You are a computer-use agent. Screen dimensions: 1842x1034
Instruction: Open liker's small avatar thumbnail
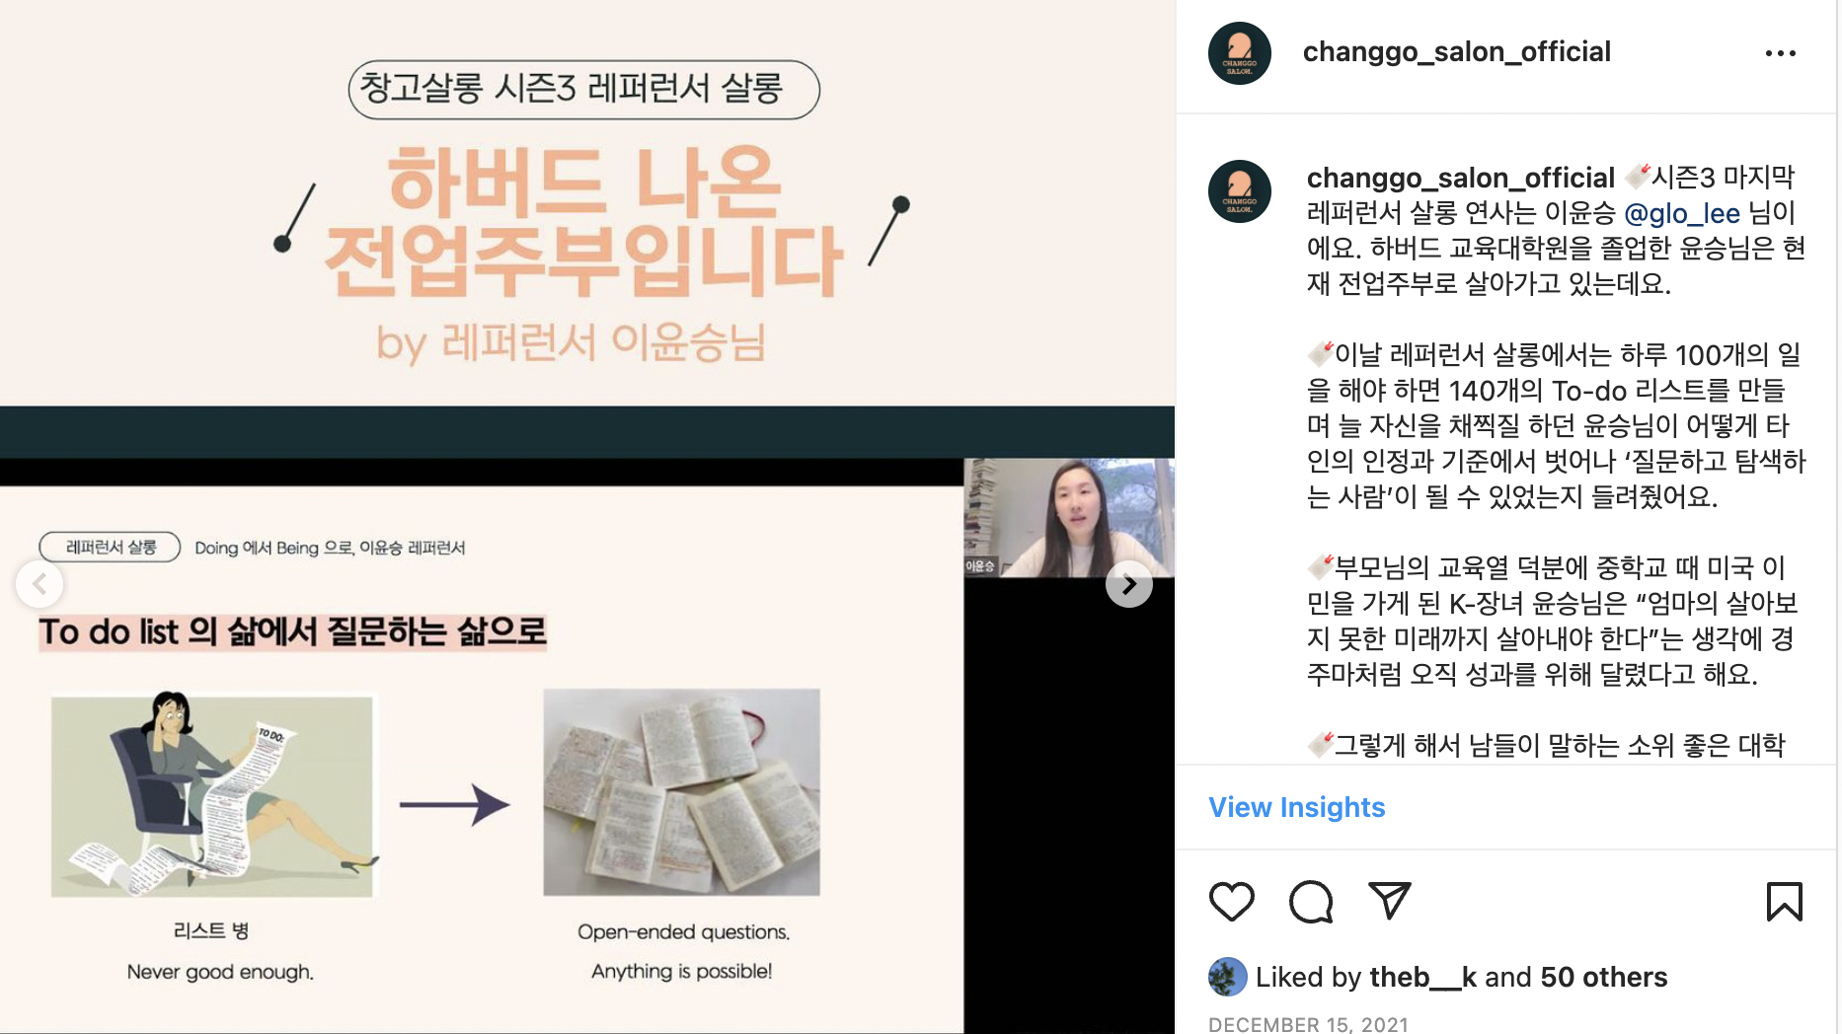tap(1227, 977)
